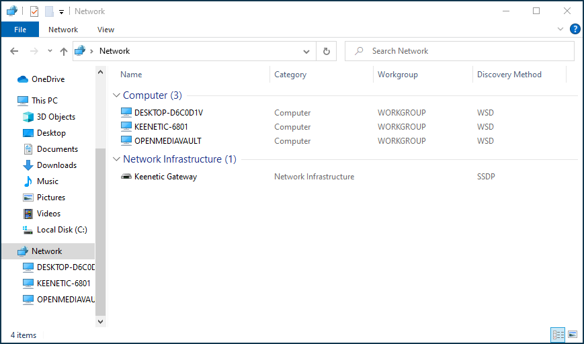Image resolution: width=584 pixels, height=344 pixels.
Task: Select Network in the navigation pane
Action: click(x=46, y=251)
